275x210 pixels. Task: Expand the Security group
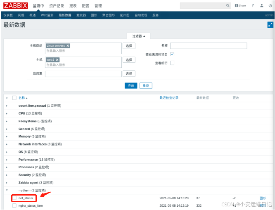point(7,175)
